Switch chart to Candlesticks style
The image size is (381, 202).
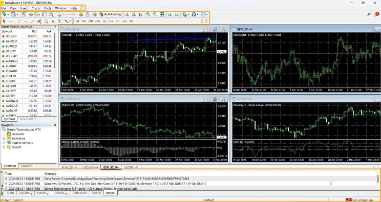[x=134, y=14]
